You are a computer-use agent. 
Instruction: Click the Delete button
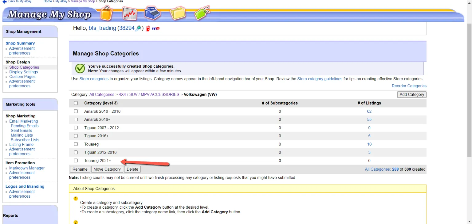pos(132,169)
